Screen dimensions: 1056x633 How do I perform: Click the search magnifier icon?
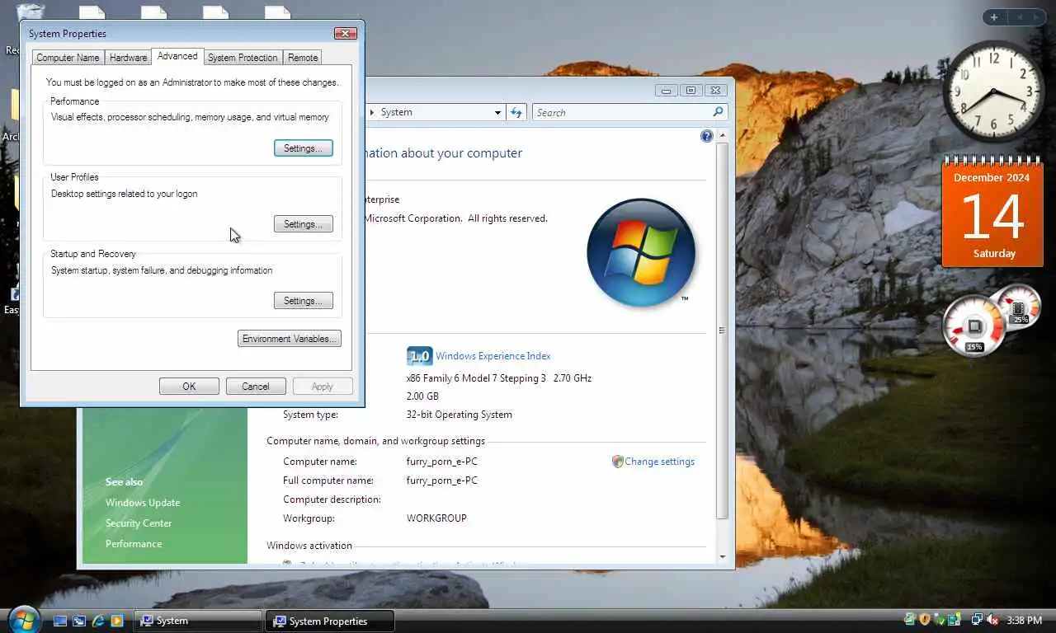click(x=718, y=112)
